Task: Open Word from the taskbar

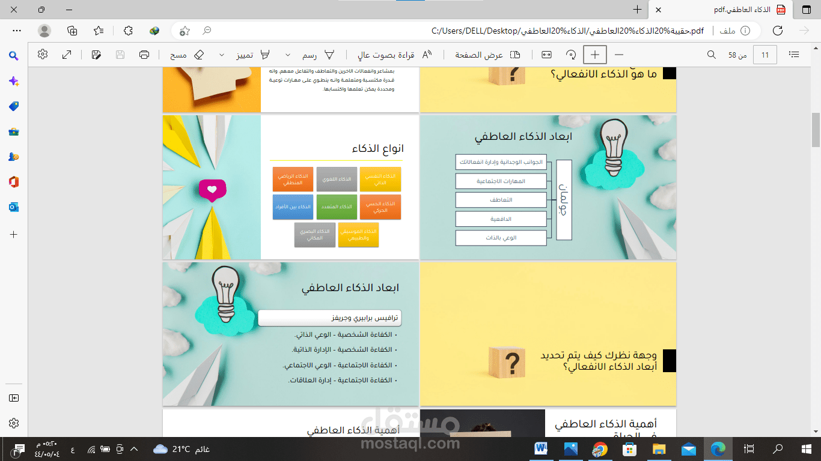Action: tap(541, 448)
